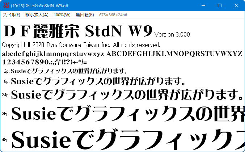Click the DF麗雅宋 StdN W9 font title

tap(78, 31)
